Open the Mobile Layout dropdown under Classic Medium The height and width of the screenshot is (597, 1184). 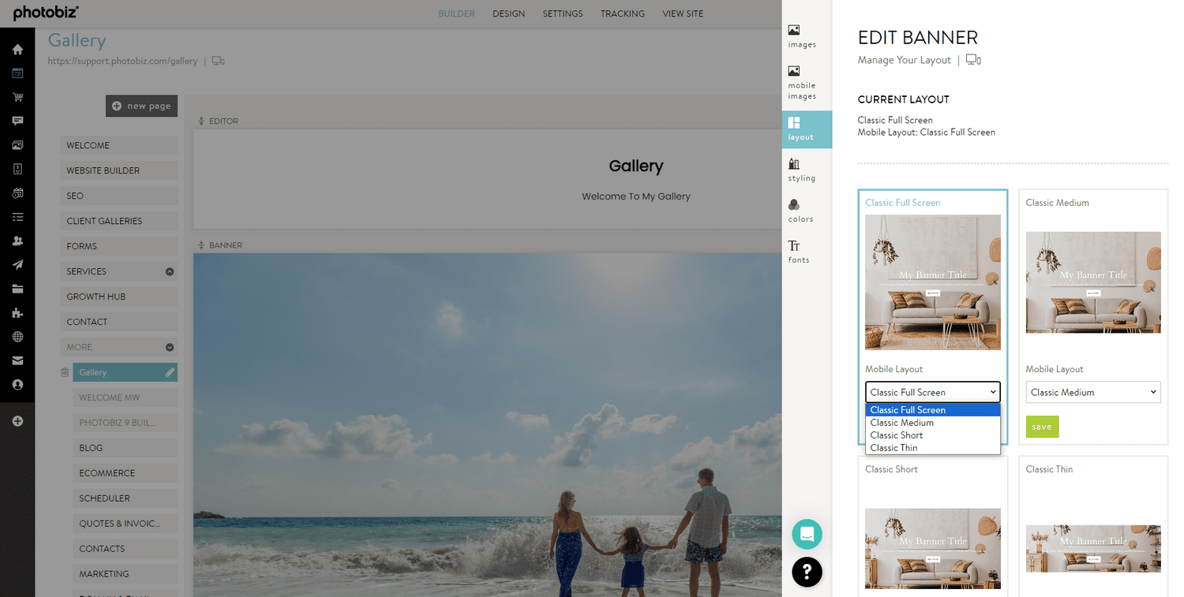point(1092,392)
